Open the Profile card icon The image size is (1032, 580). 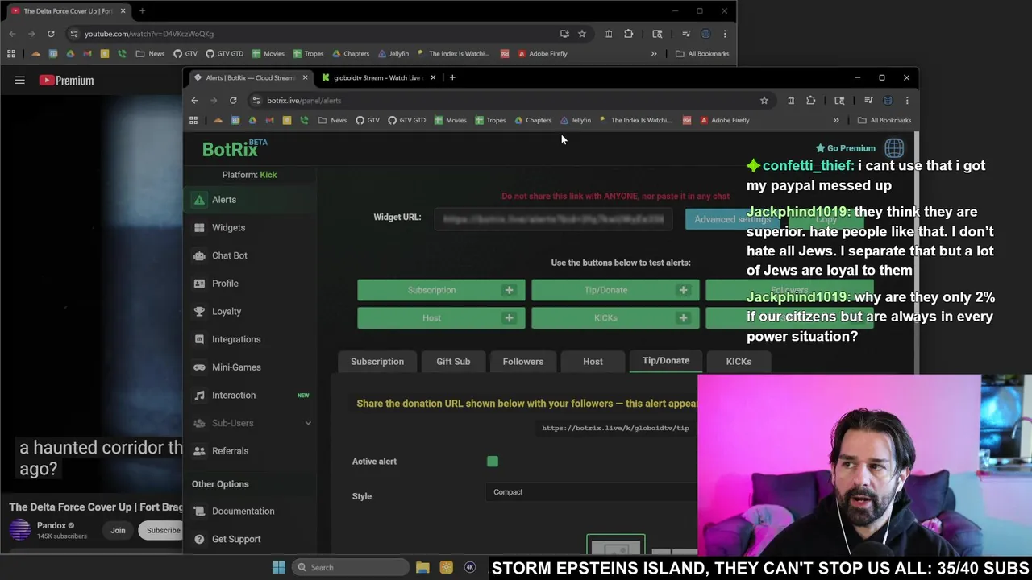[199, 284]
